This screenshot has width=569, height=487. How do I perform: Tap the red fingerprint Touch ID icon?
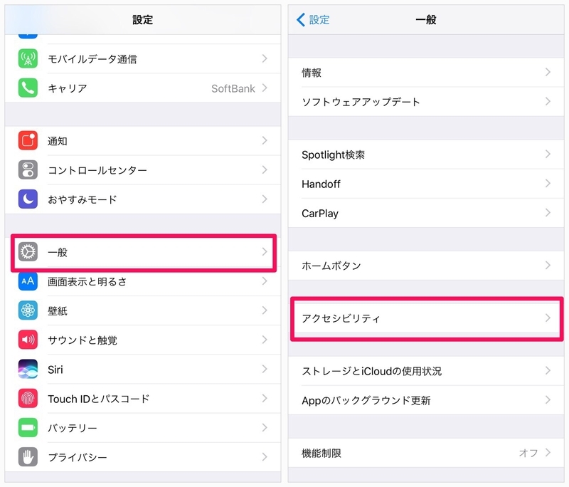(x=28, y=399)
